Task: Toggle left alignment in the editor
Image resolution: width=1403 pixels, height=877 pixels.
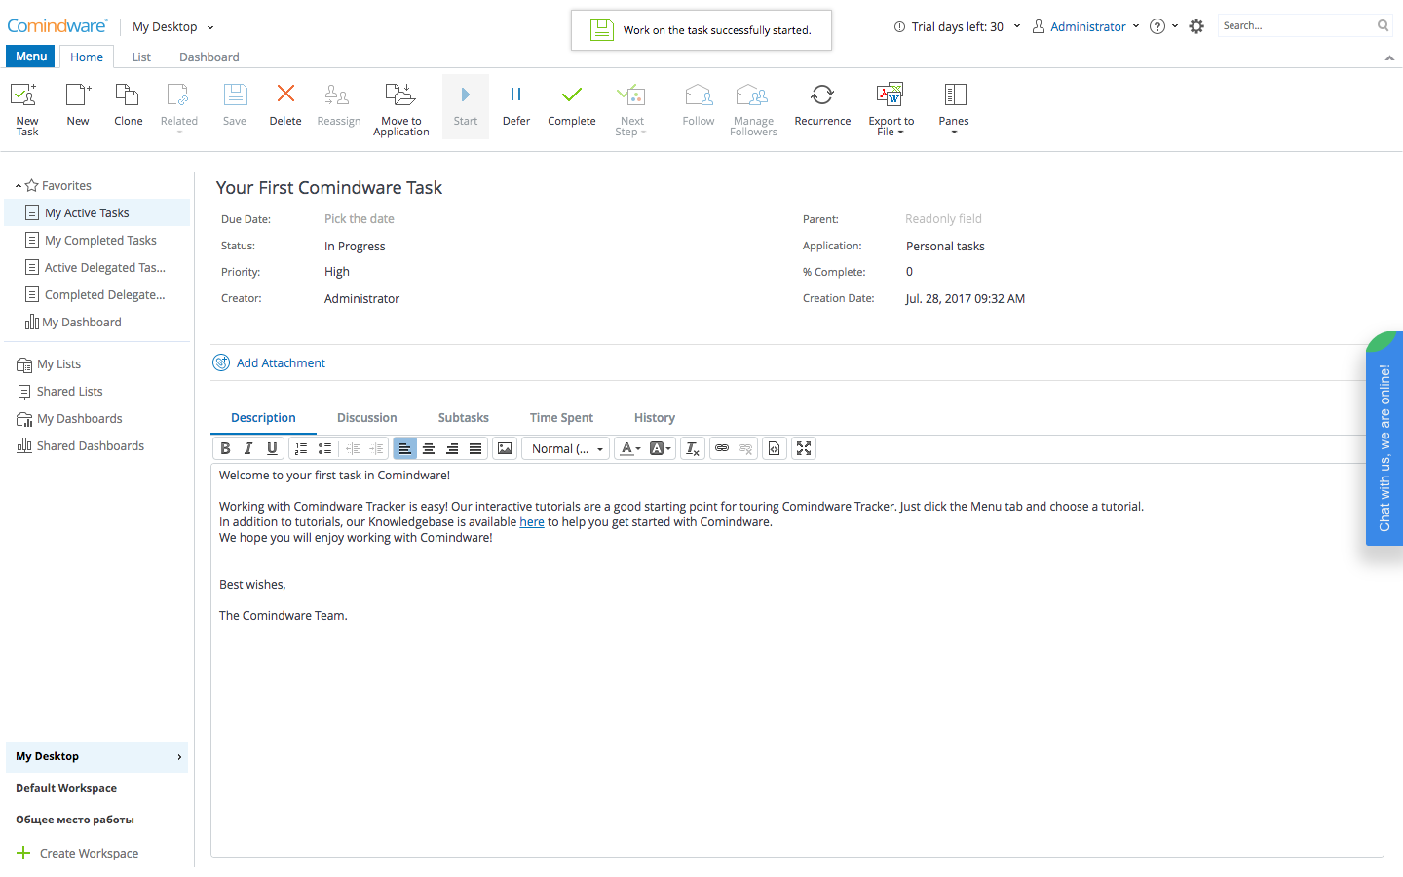Action: point(405,448)
